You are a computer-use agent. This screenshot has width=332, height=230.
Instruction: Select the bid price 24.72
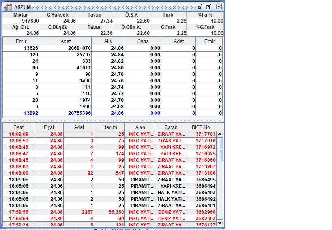(117, 94)
